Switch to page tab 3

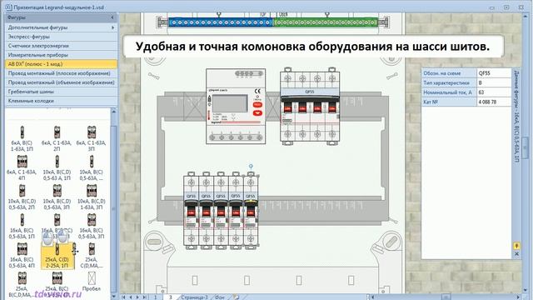point(171,297)
